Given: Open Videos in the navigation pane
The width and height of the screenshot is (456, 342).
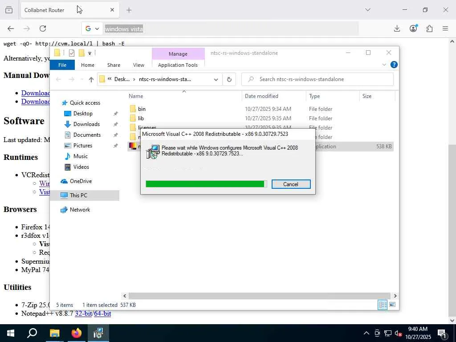Looking at the screenshot, I should (81, 167).
